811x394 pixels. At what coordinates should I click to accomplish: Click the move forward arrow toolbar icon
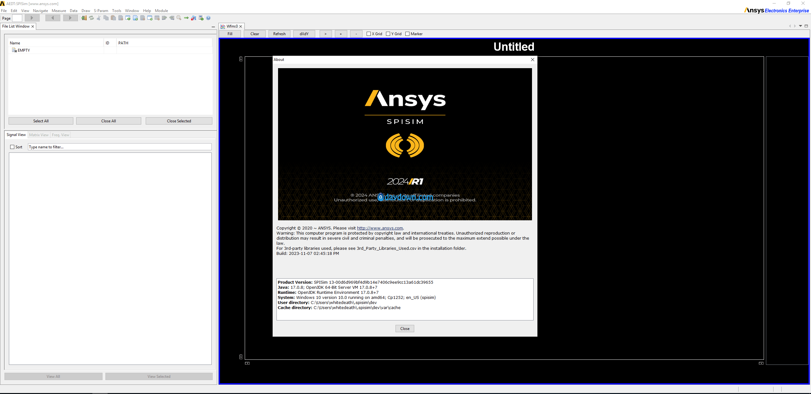pyautogui.click(x=164, y=18)
